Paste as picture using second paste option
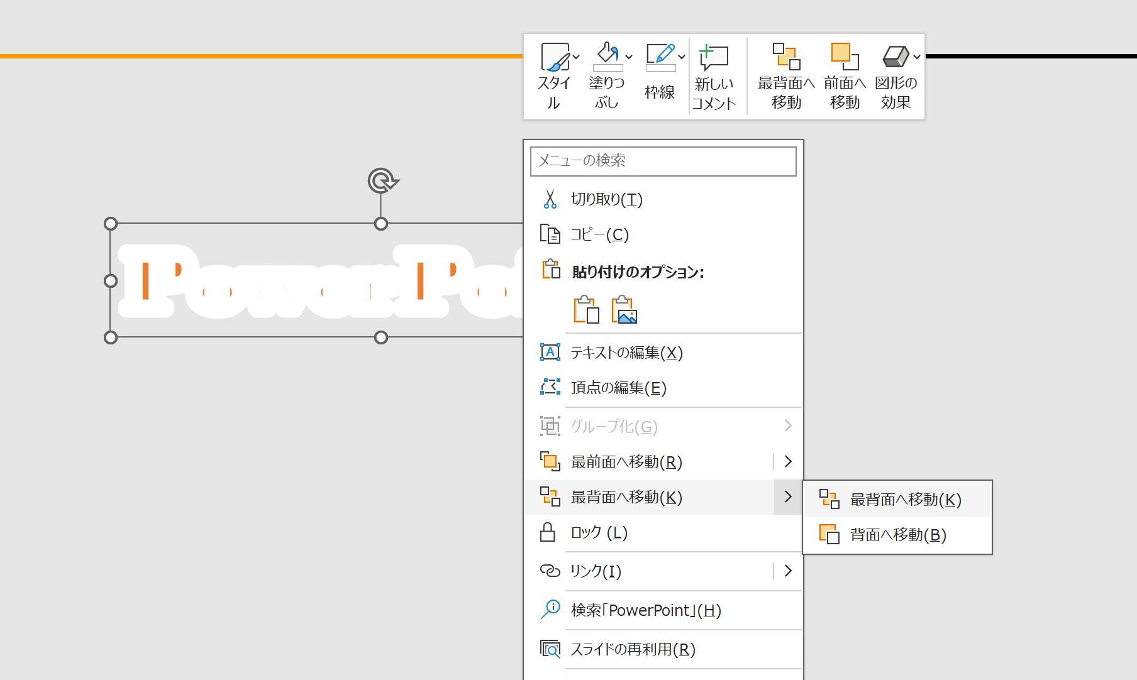The image size is (1137, 680). coord(624,310)
